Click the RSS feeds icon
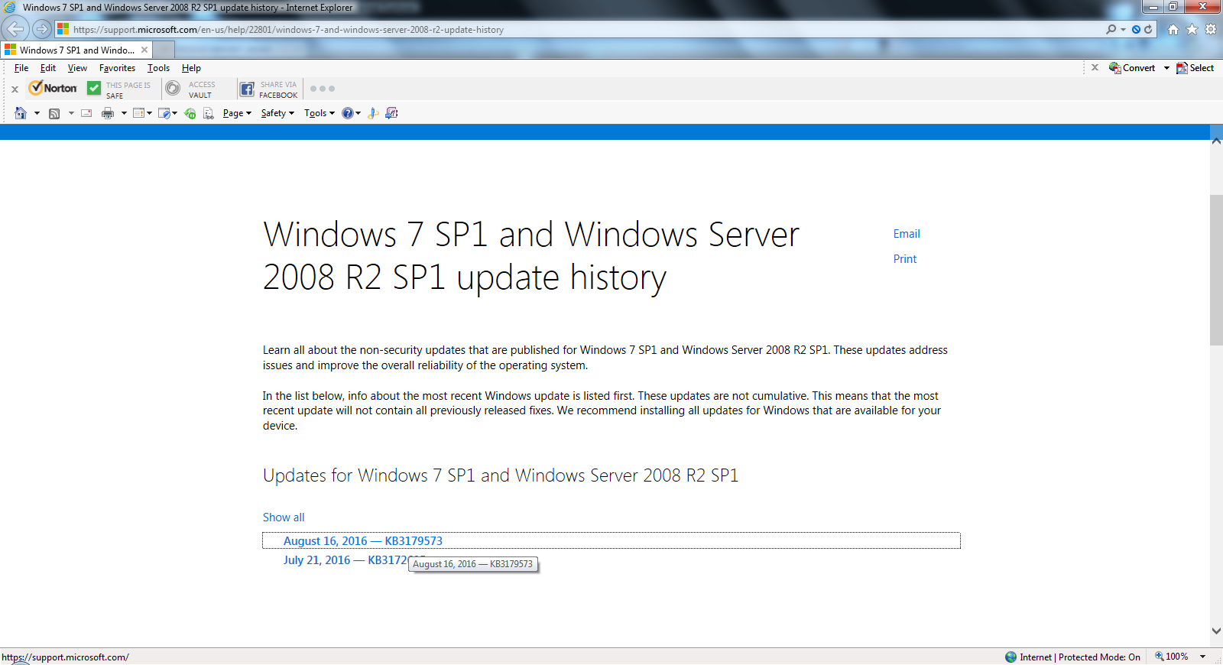 tap(54, 113)
